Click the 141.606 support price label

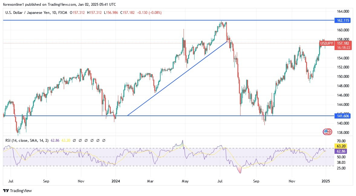[x=342, y=115]
